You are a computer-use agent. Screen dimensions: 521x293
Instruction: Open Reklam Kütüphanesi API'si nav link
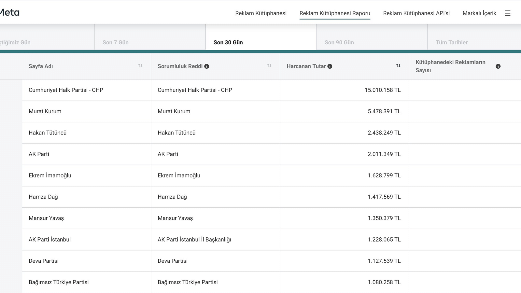416,13
